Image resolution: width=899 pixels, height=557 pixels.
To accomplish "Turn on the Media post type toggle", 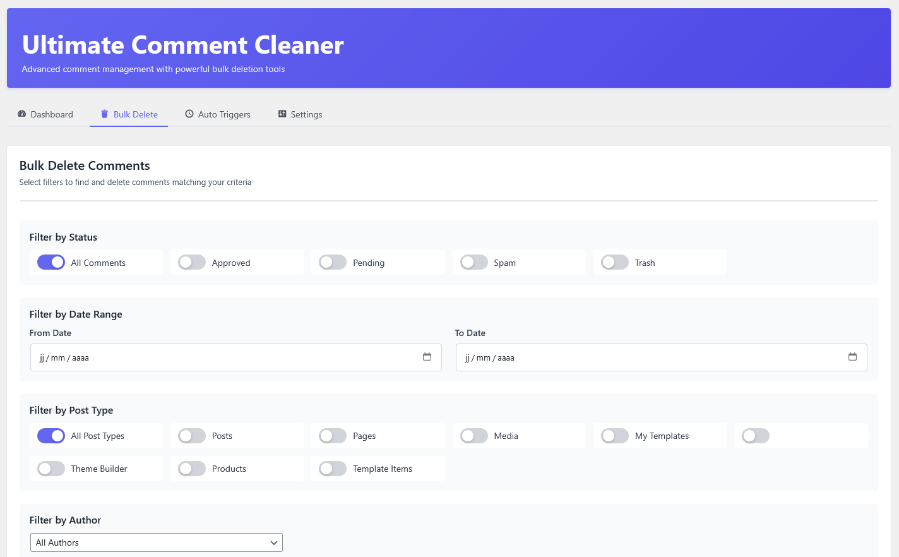I will [x=473, y=435].
